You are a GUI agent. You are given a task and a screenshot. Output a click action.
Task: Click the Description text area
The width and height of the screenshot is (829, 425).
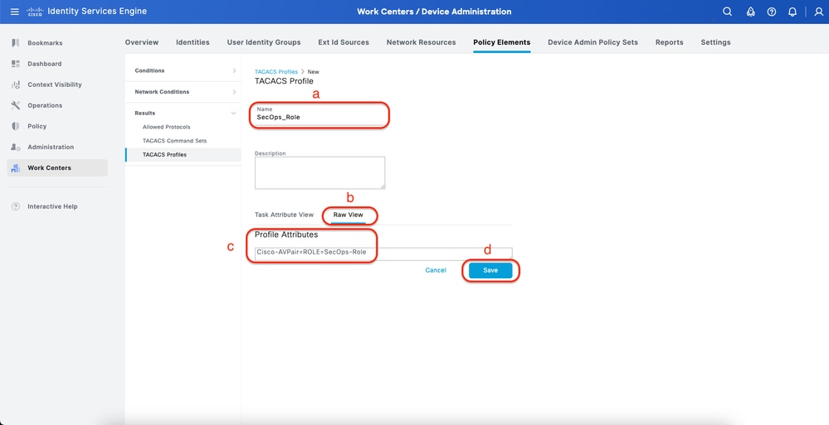pyautogui.click(x=319, y=172)
